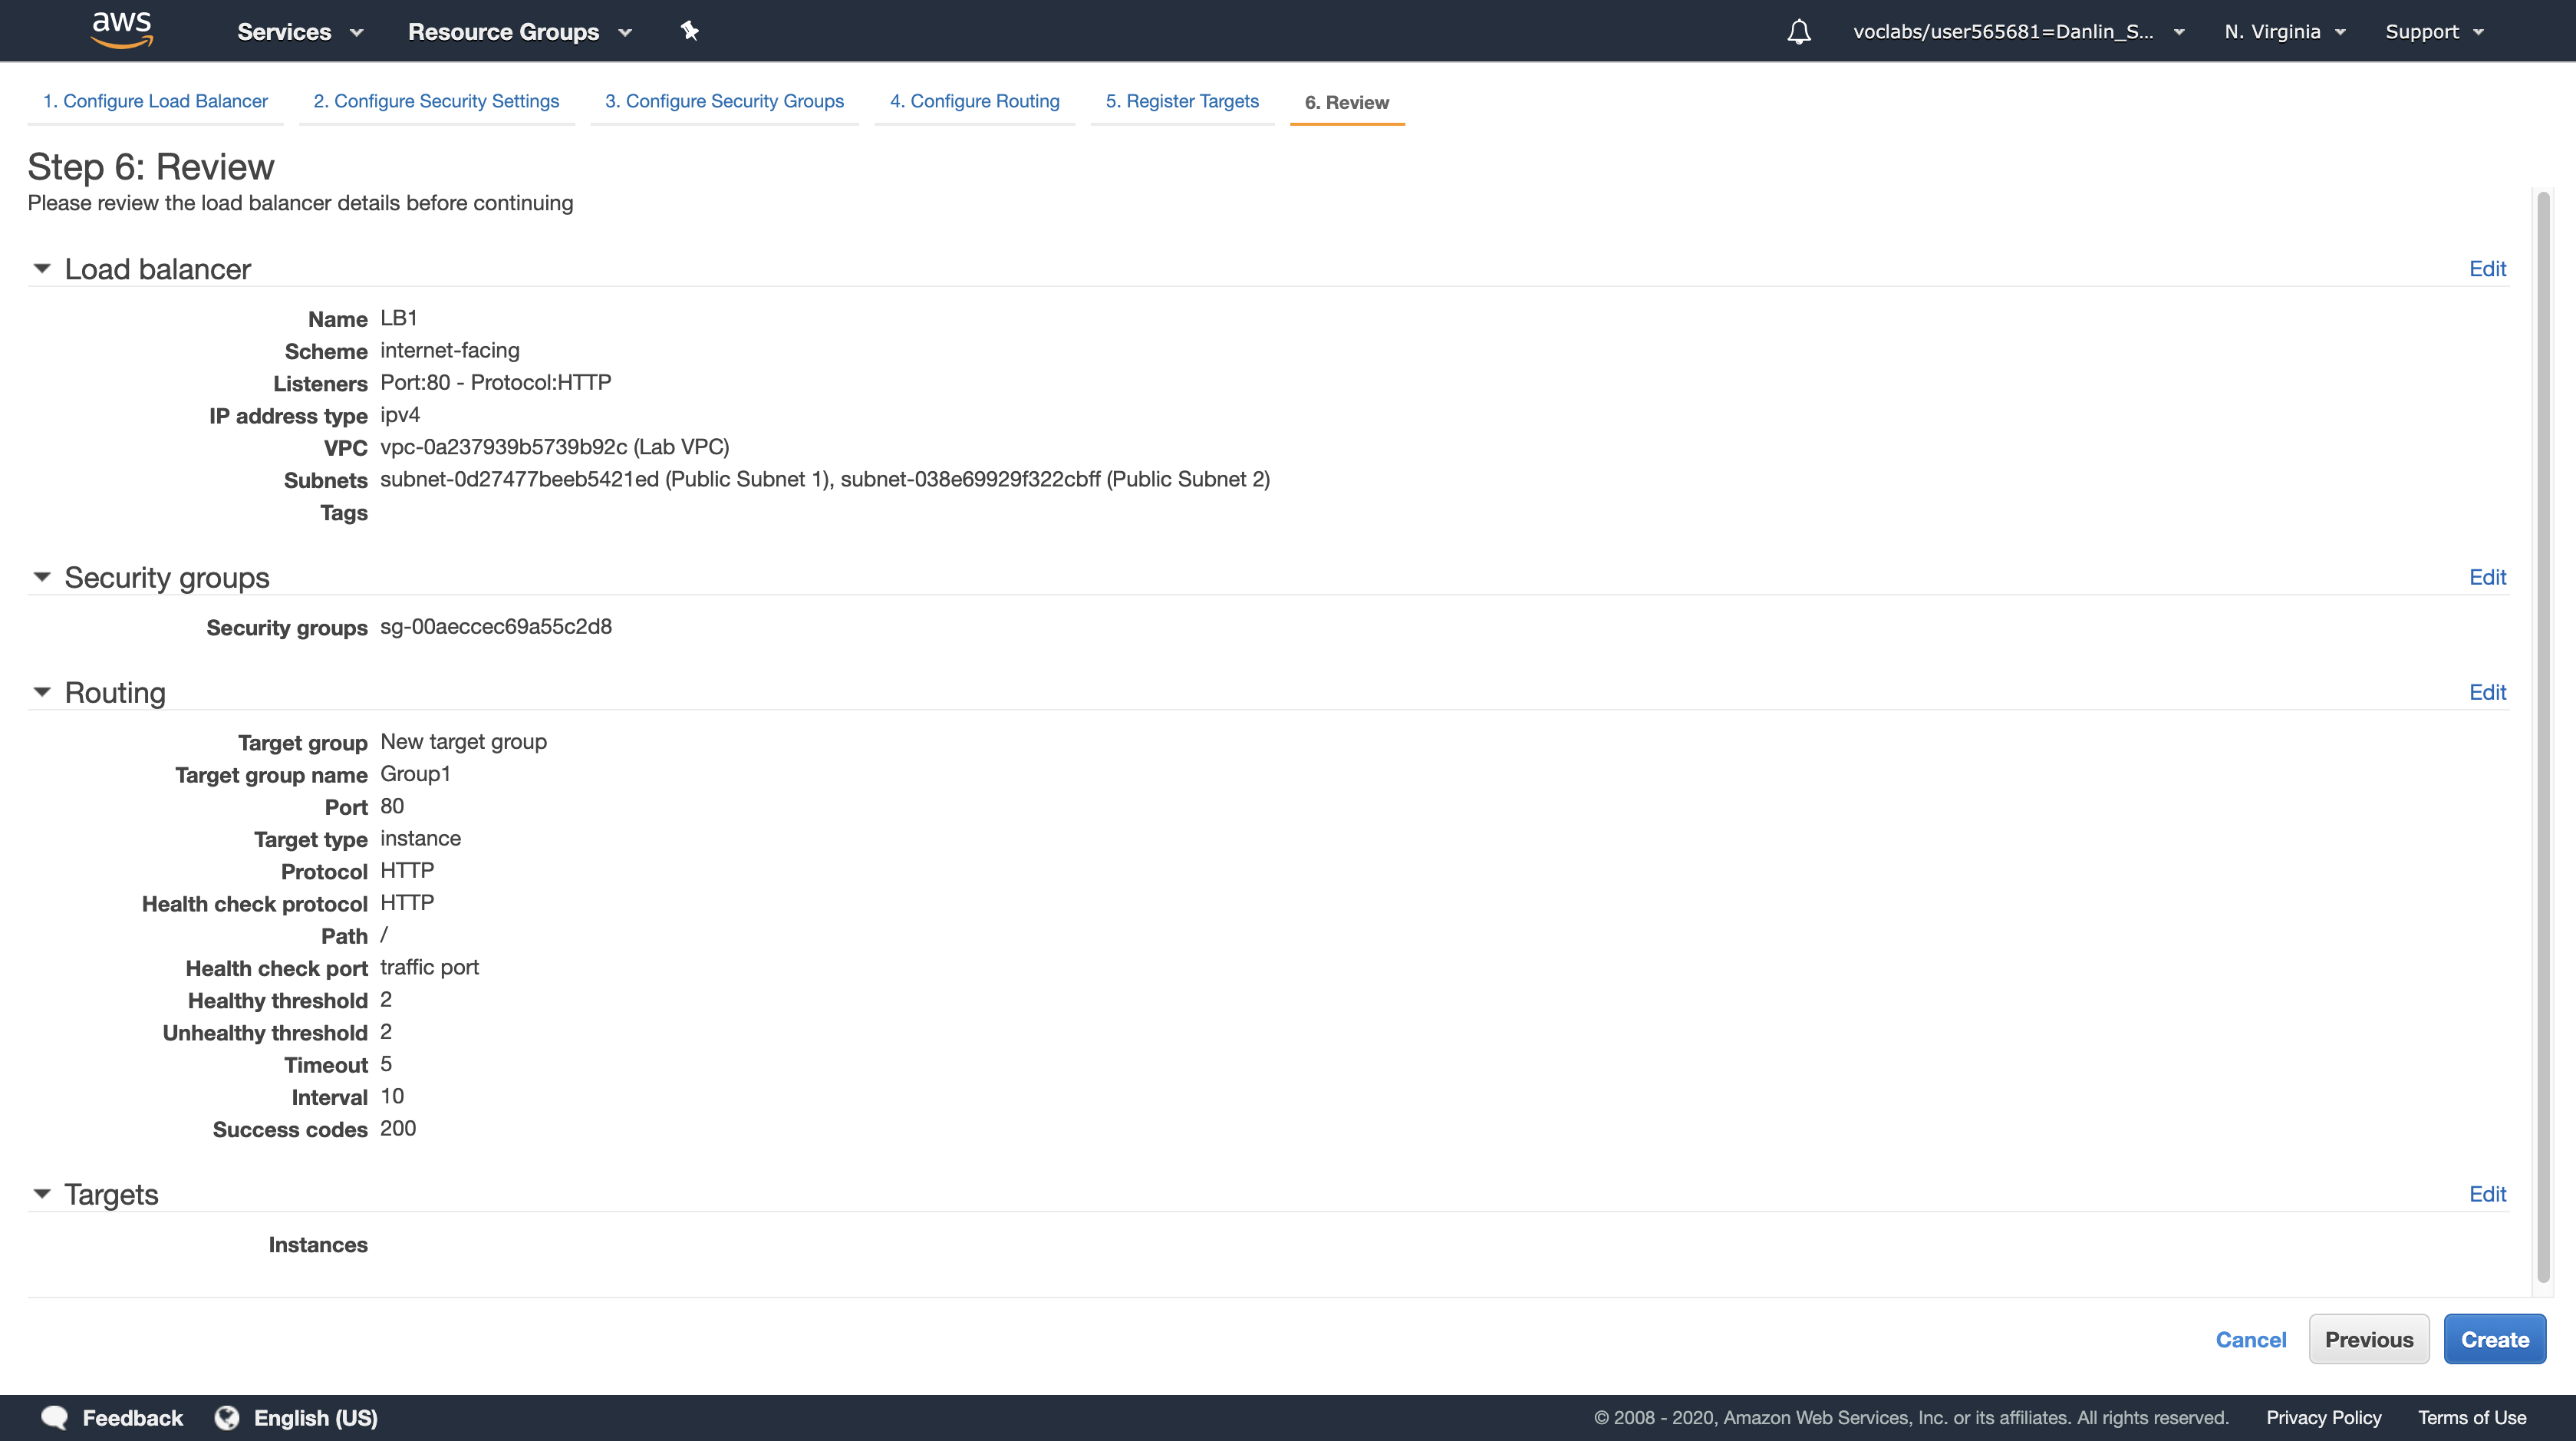Open the Resource Groups dropdown
This screenshot has height=1441, width=2576.
tap(519, 32)
